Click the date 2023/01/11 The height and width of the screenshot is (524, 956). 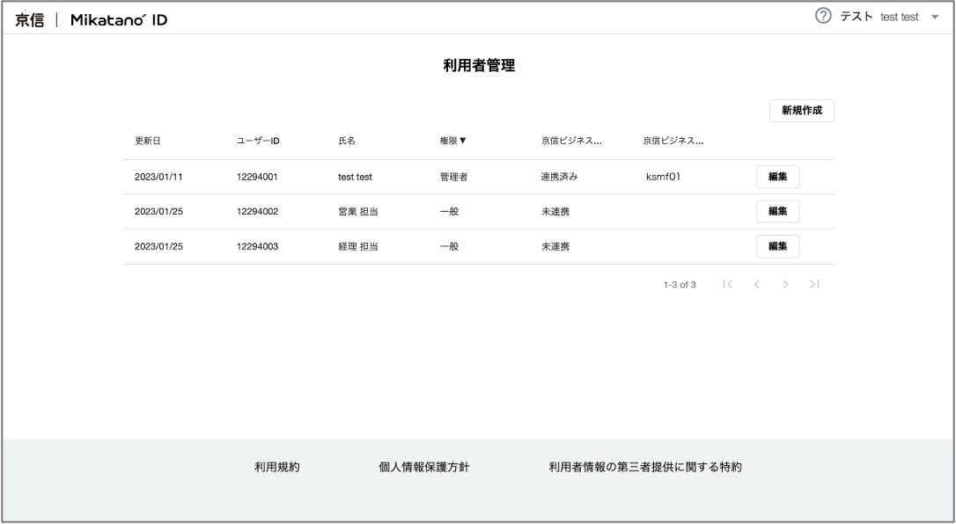tap(158, 177)
